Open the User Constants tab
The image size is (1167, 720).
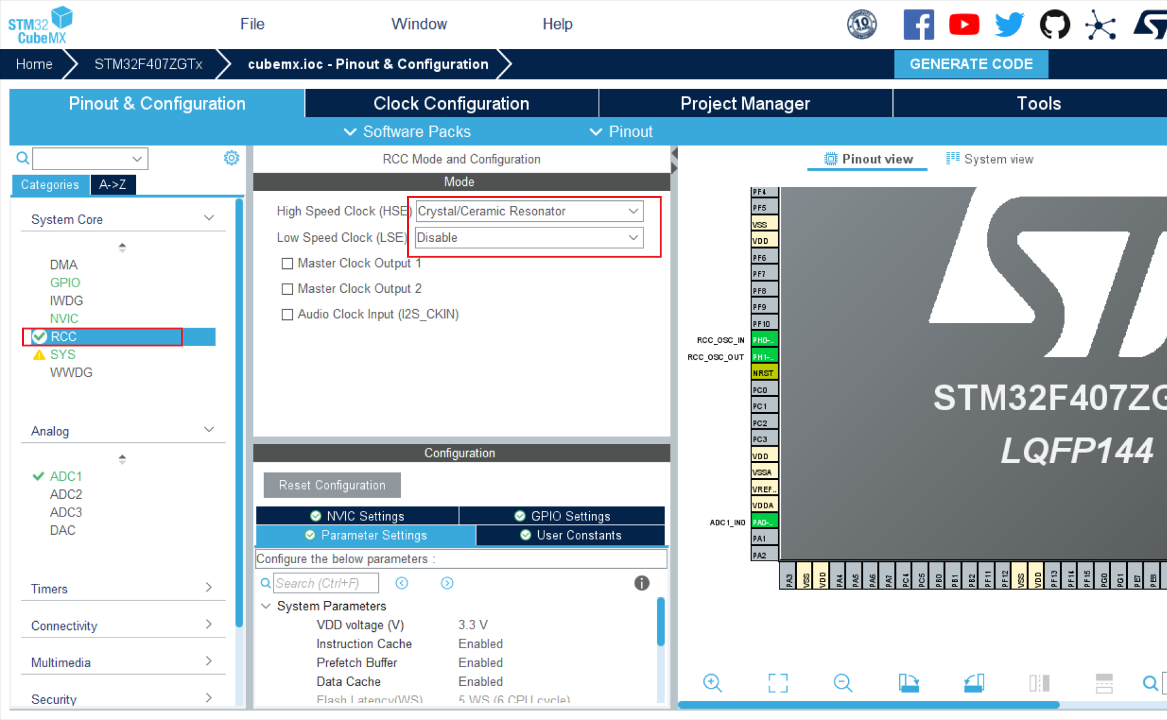point(571,535)
